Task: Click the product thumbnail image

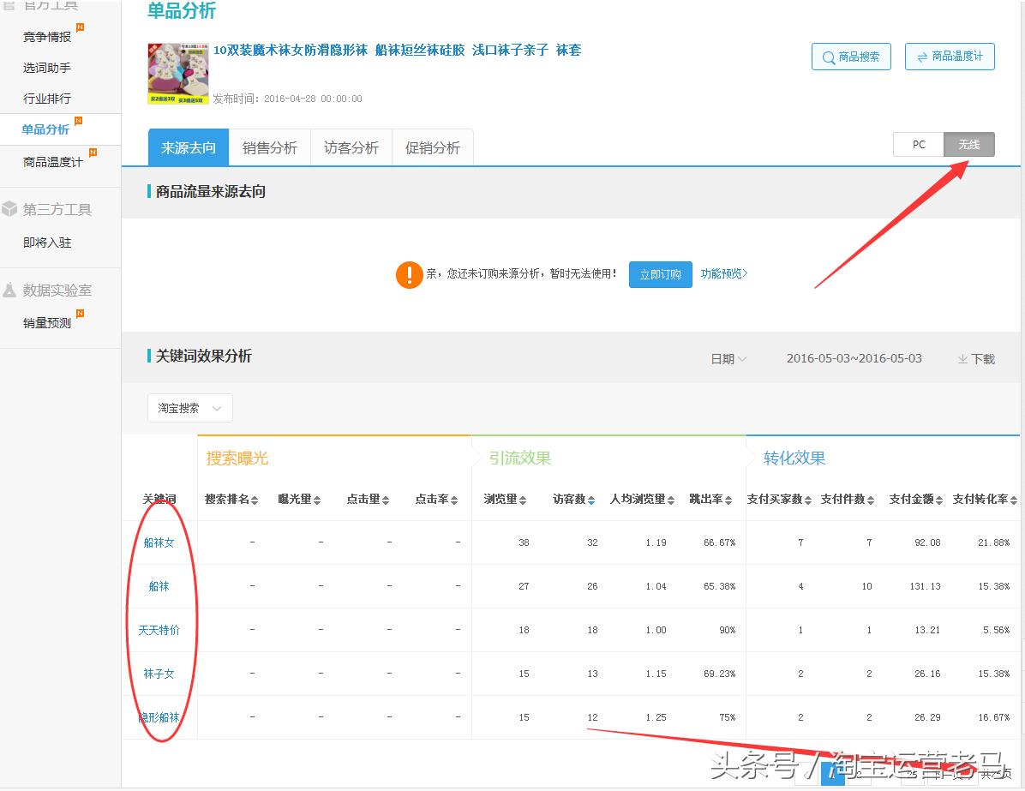Action: [177, 73]
